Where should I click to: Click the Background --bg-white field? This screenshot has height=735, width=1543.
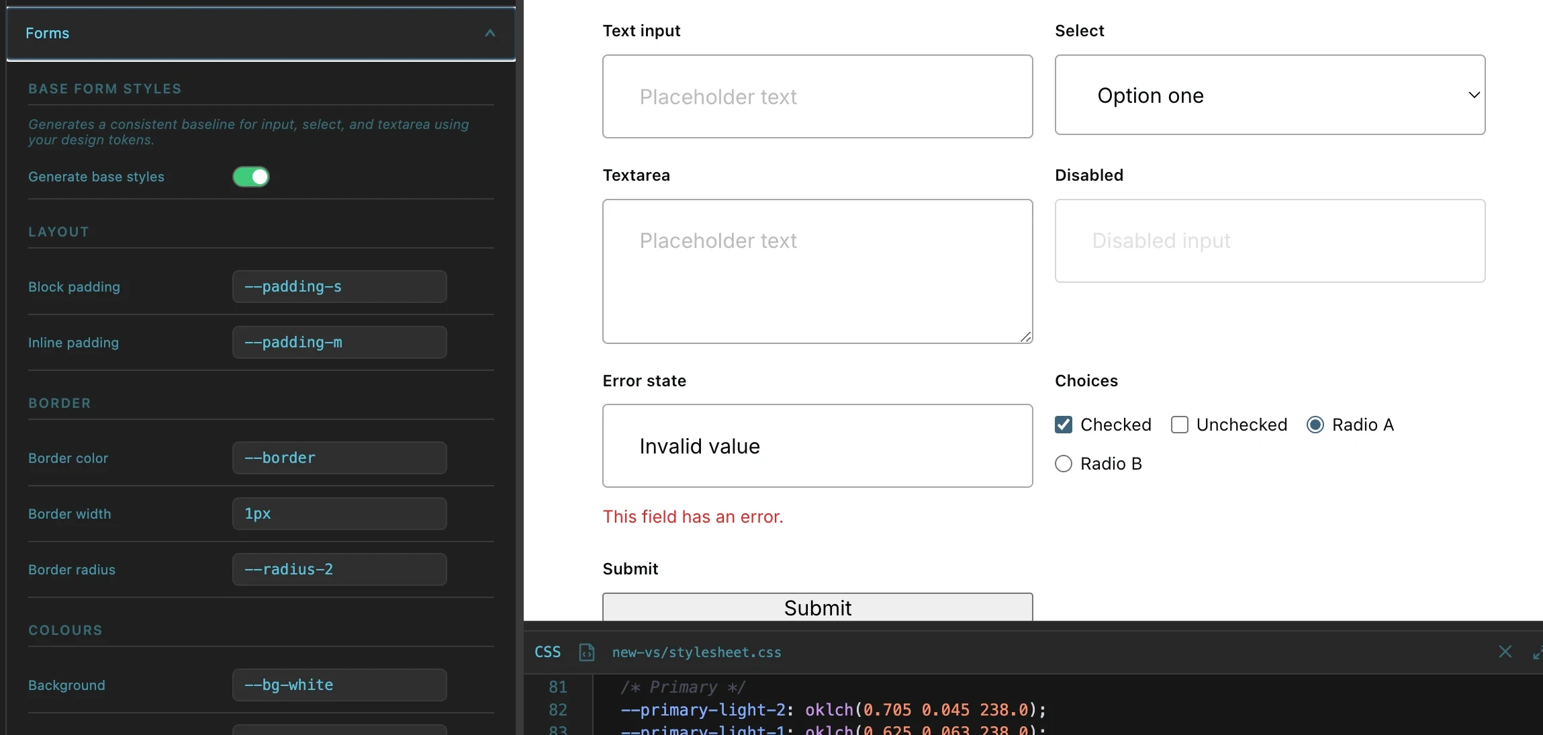[339, 685]
